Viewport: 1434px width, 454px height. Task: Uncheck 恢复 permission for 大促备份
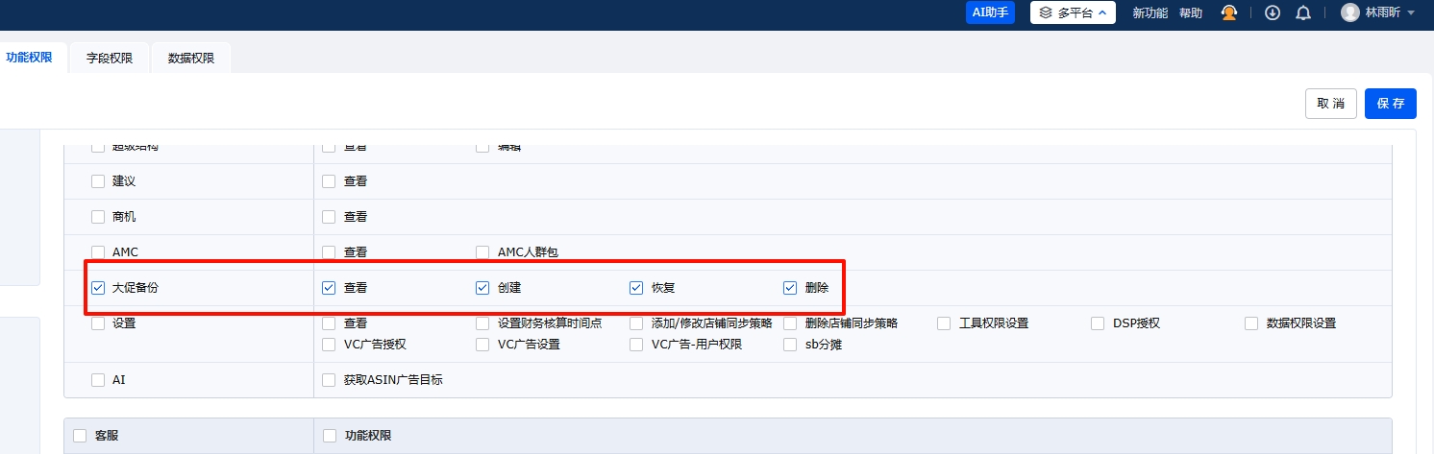(636, 287)
